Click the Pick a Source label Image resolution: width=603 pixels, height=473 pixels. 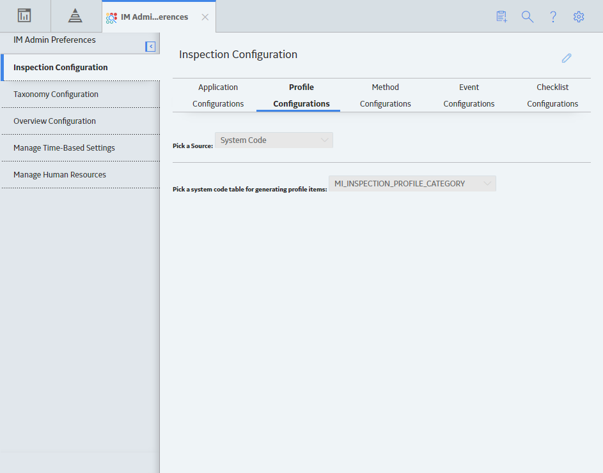(192, 146)
